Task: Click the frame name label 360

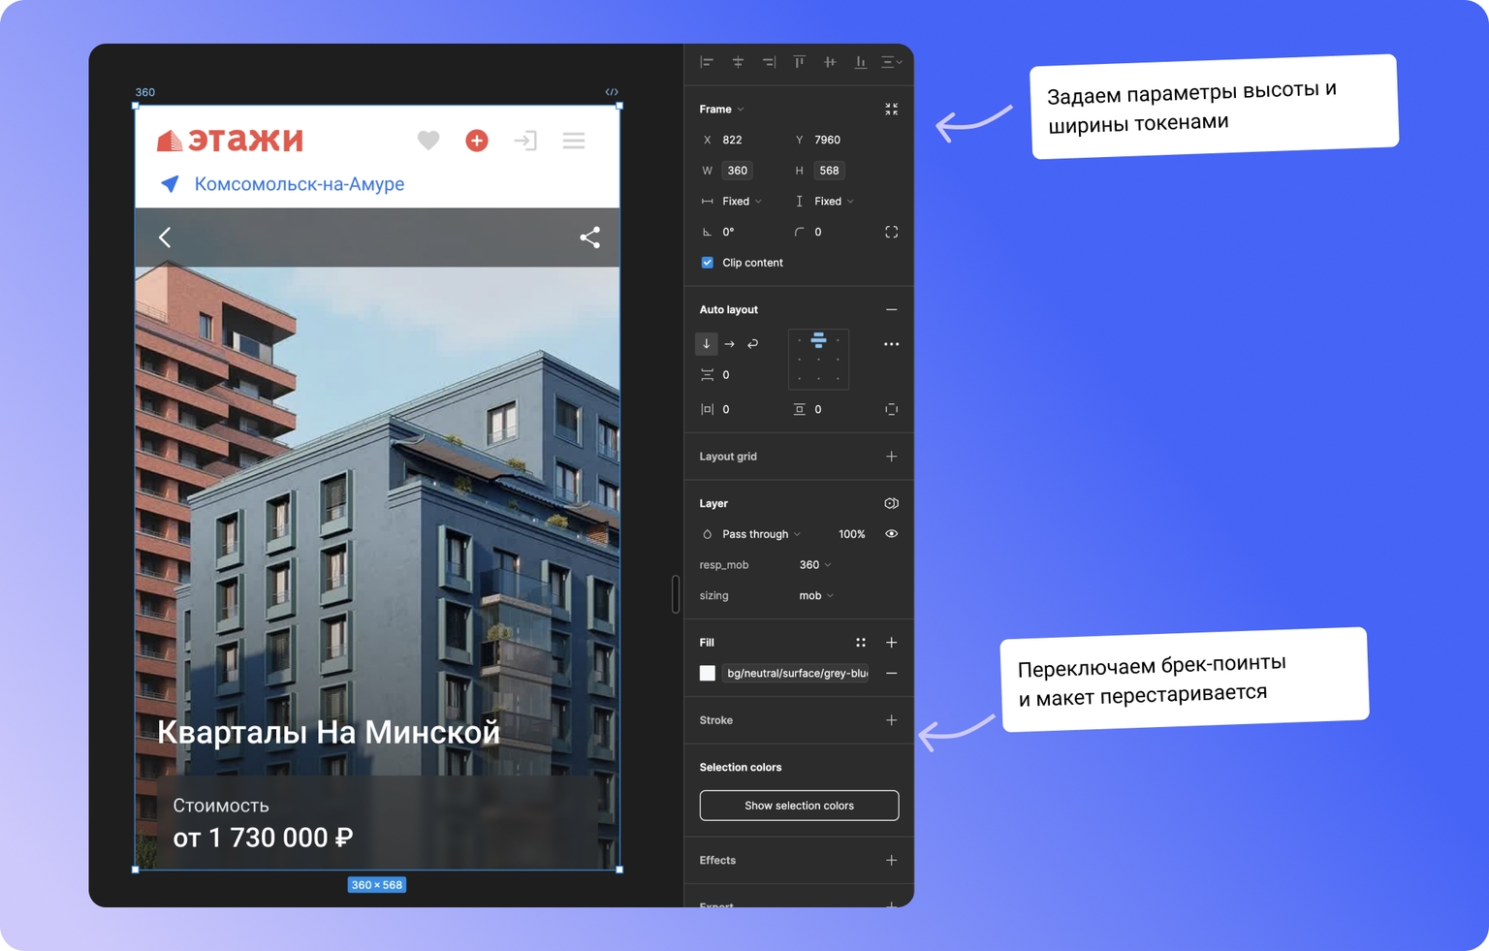Action: (x=144, y=93)
